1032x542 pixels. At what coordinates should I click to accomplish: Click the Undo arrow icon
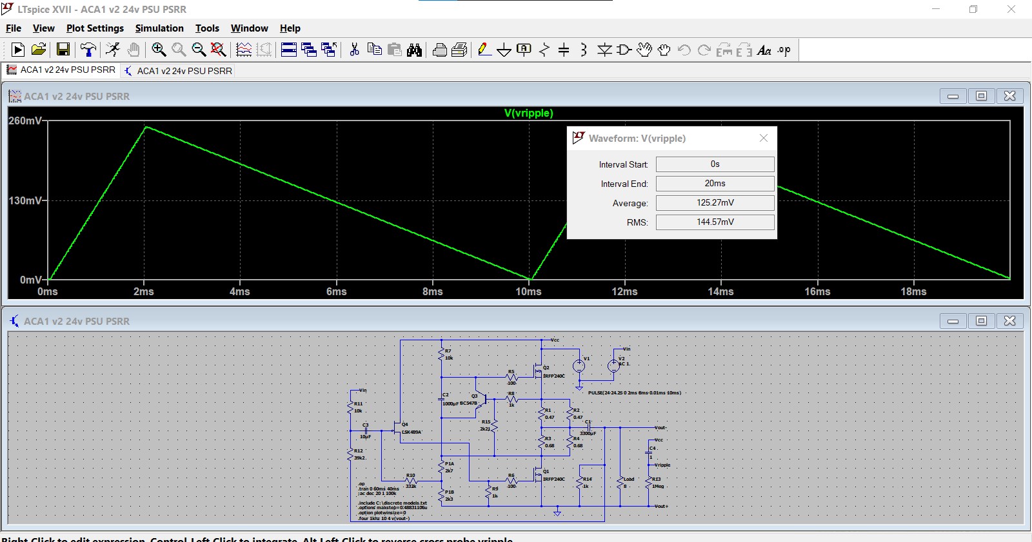pos(684,50)
